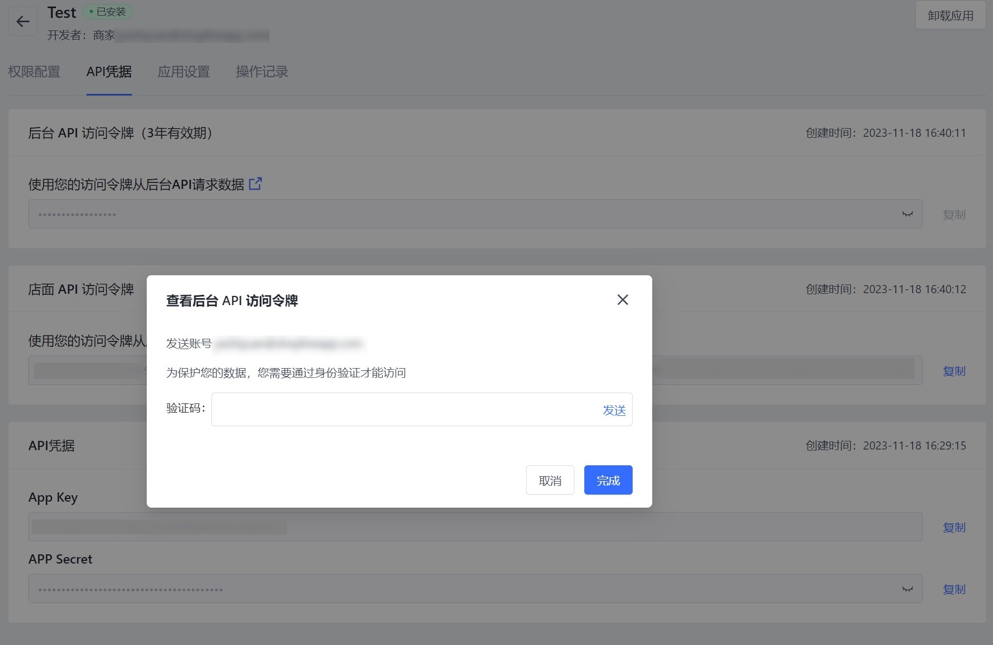The image size is (993, 645).
Task: Click the 店面 API 访问令牌 heading
Action: click(81, 289)
